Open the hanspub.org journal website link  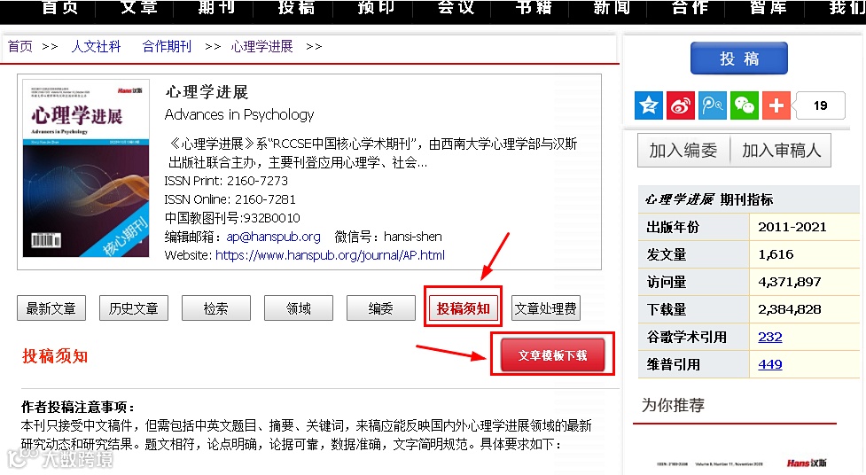[330, 255]
